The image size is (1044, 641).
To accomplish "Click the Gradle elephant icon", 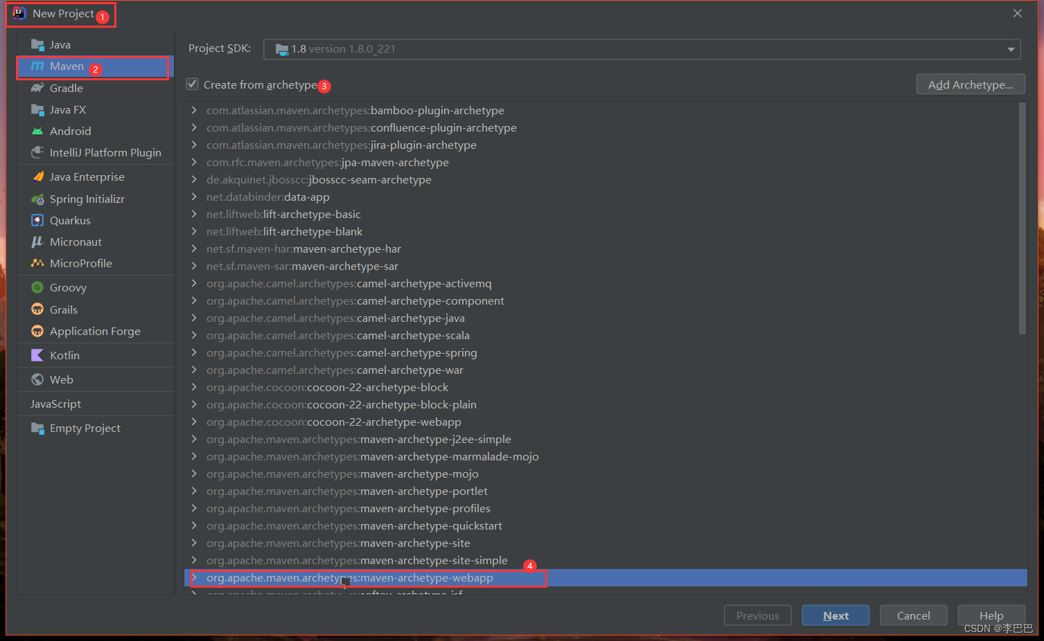I will pos(37,88).
